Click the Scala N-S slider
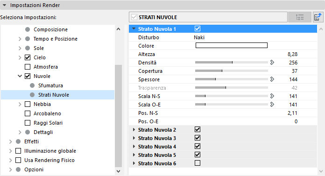325x176 pixels. coord(232,96)
